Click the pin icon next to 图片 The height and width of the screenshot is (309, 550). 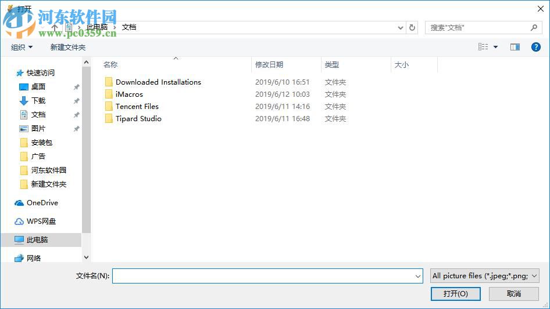tap(76, 129)
